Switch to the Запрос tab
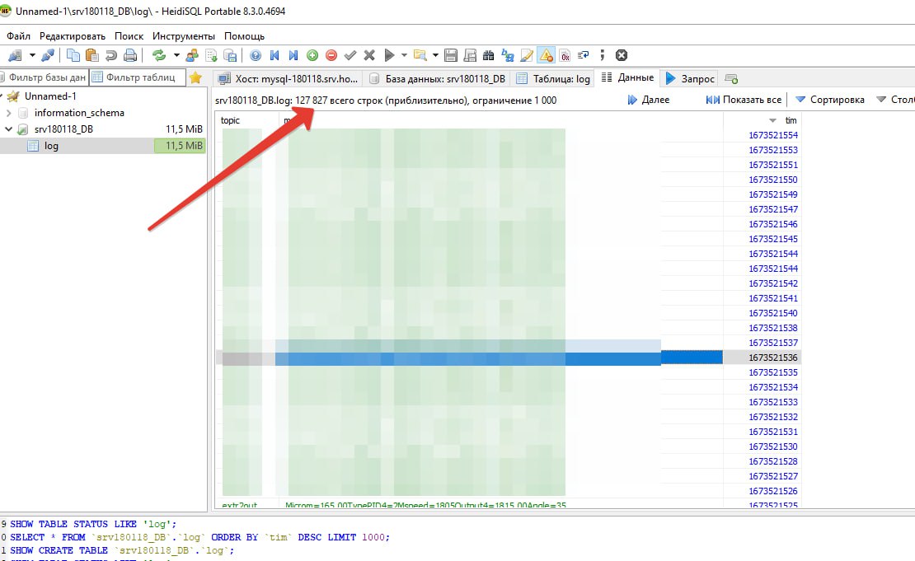 coord(690,79)
